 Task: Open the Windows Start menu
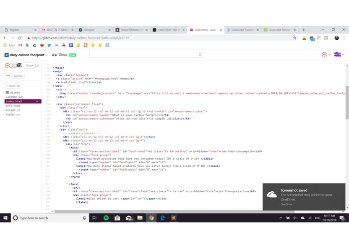6,218
